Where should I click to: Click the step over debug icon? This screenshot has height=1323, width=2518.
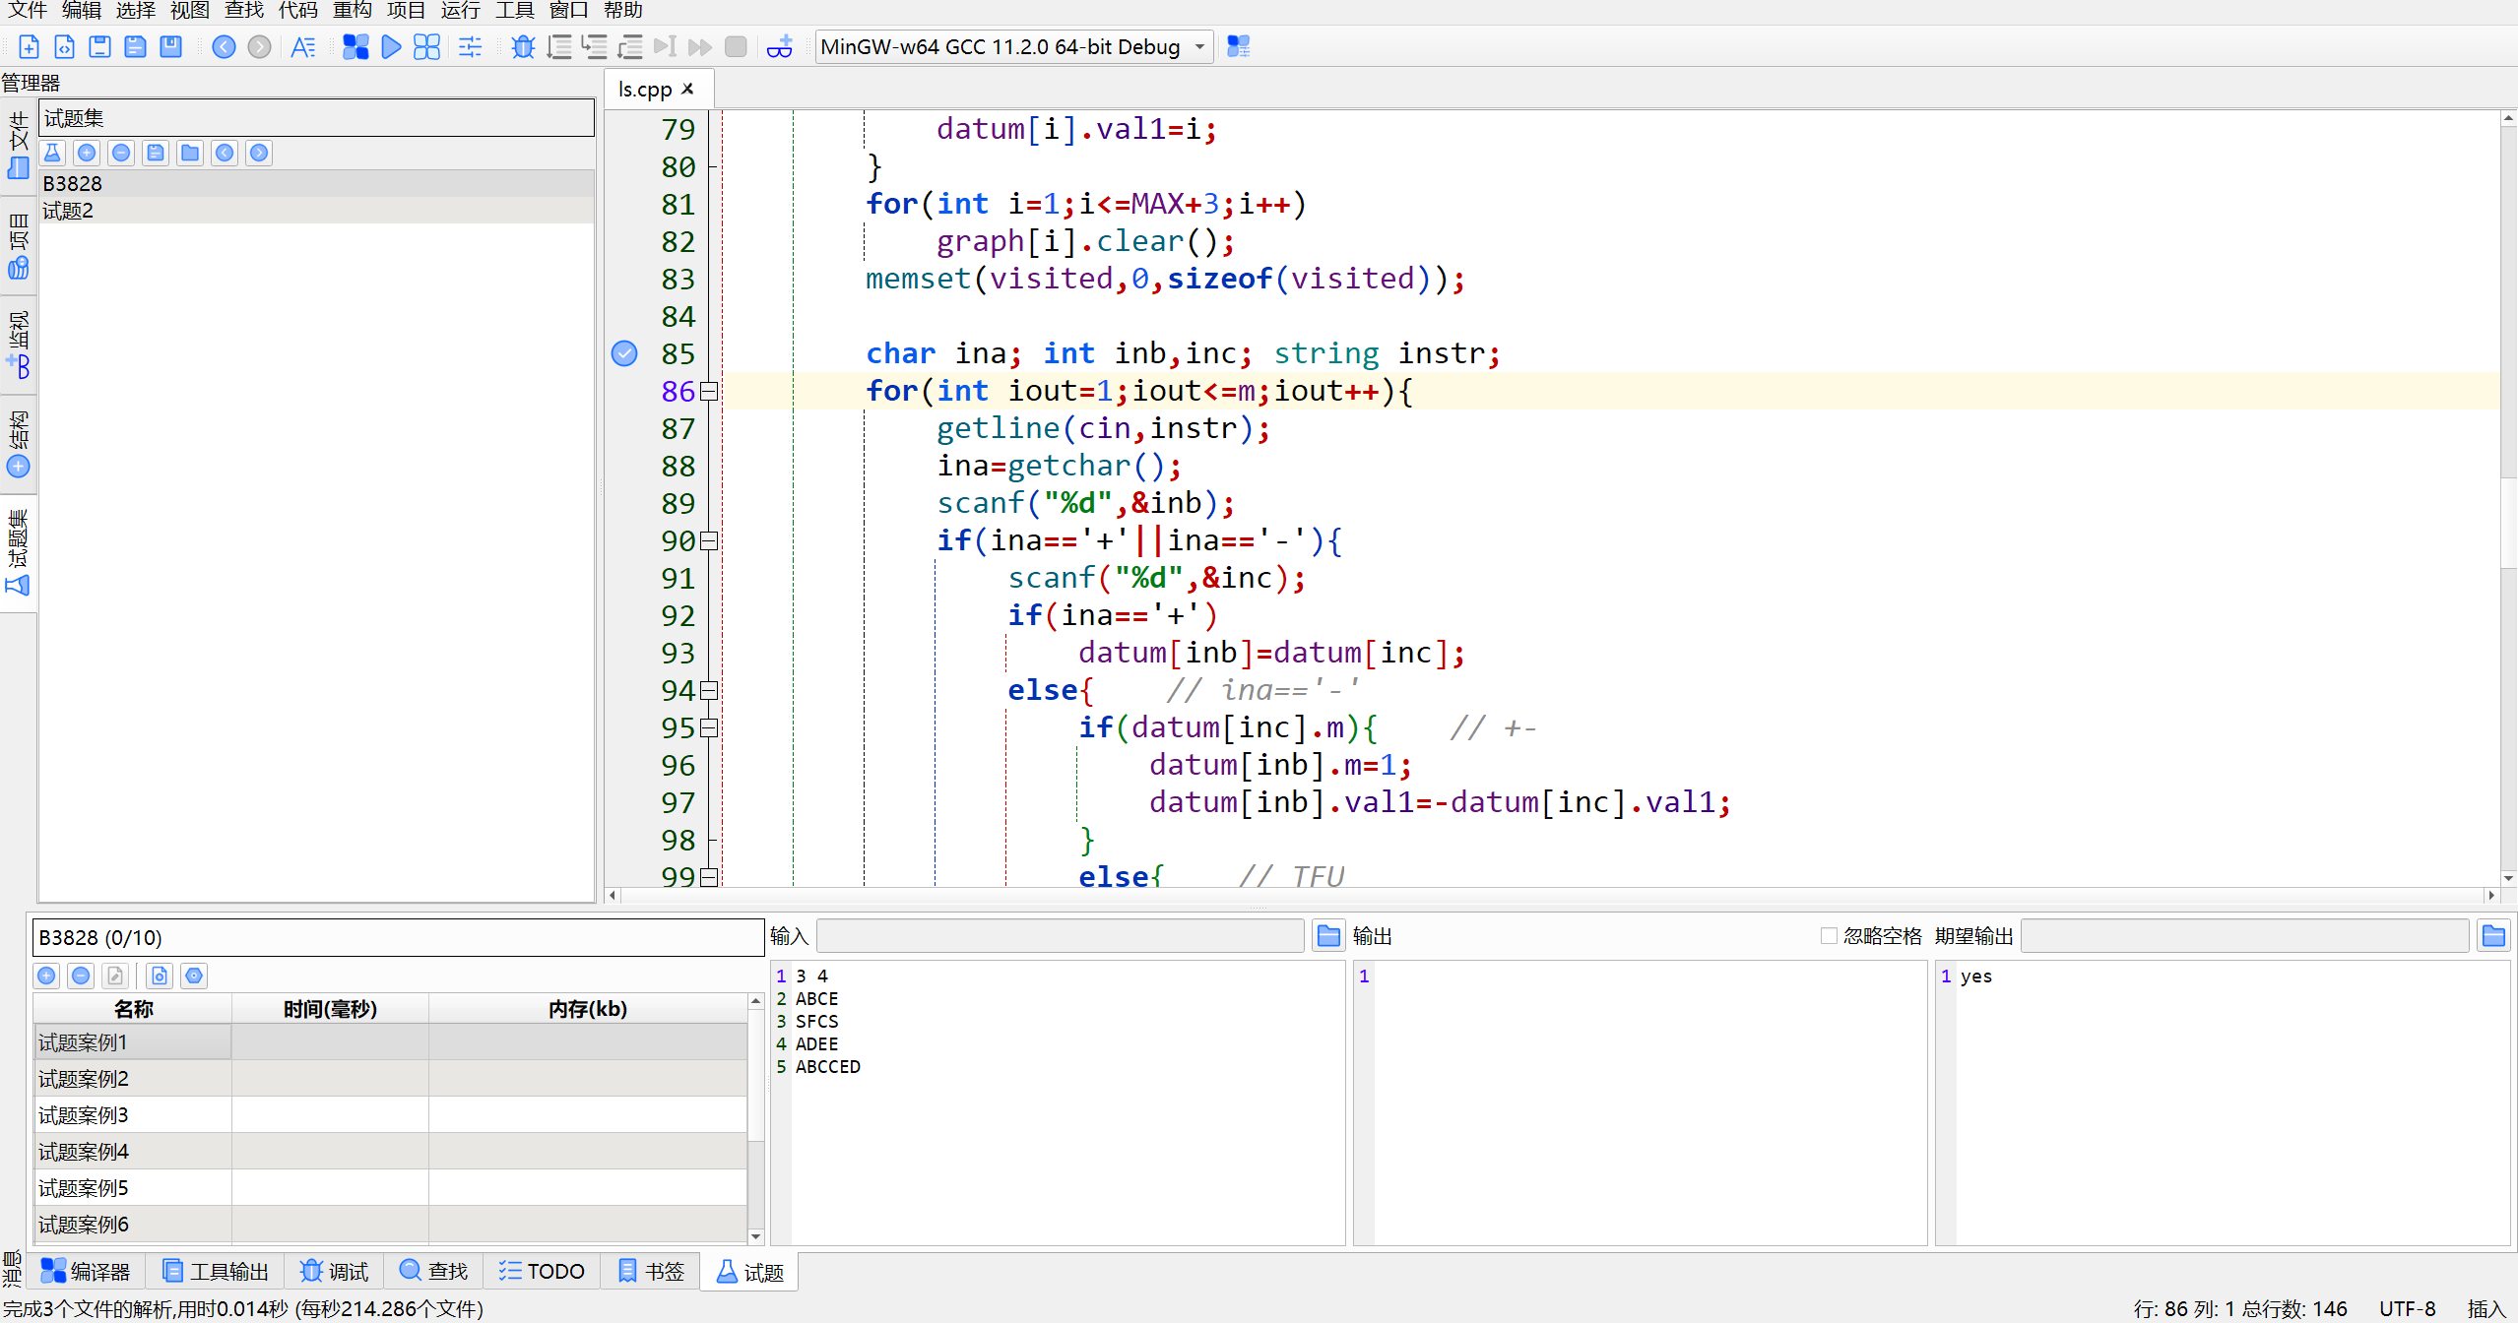559,46
